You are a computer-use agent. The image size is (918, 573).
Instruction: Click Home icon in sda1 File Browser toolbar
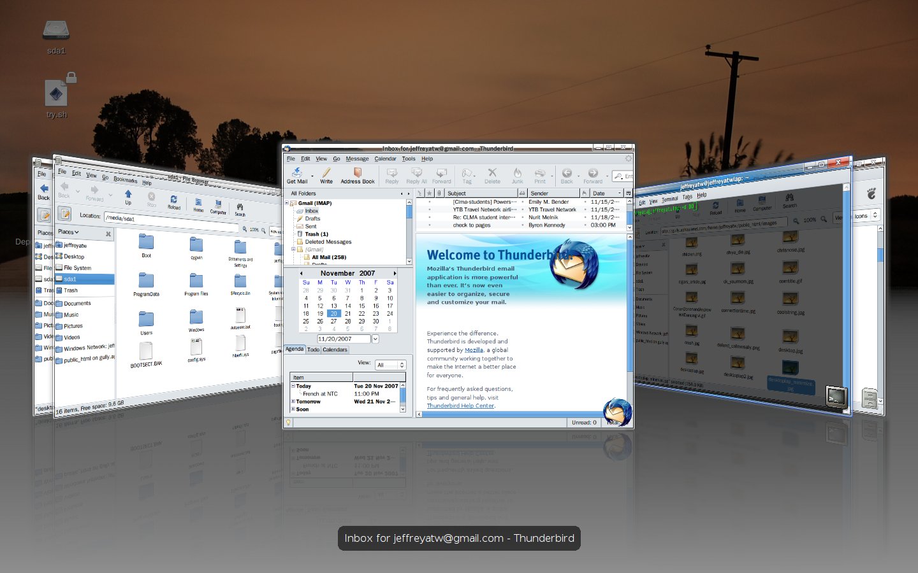[198, 202]
